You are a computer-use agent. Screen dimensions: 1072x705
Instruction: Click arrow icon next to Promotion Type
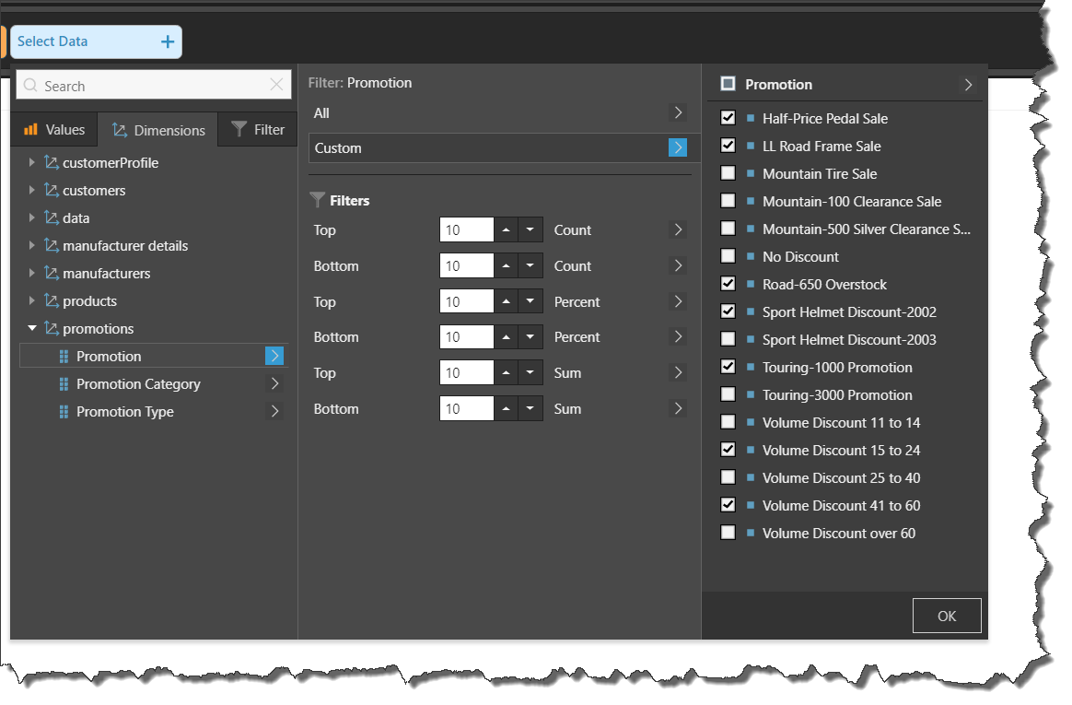coord(274,411)
